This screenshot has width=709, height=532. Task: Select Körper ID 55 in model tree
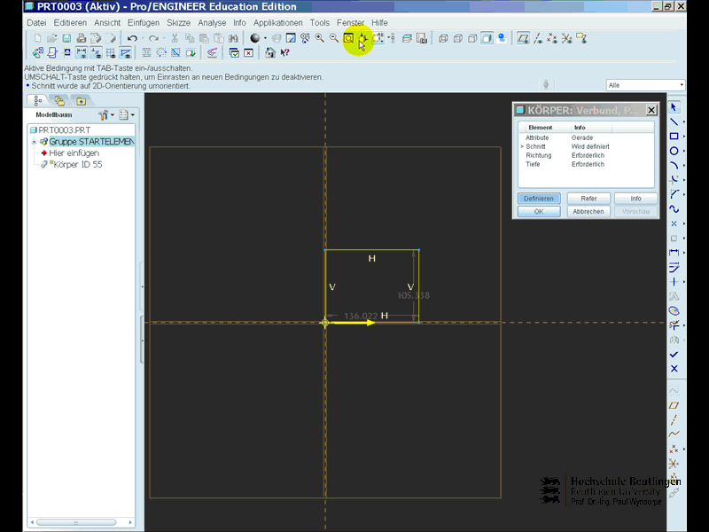pyautogui.click(x=77, y=165)
